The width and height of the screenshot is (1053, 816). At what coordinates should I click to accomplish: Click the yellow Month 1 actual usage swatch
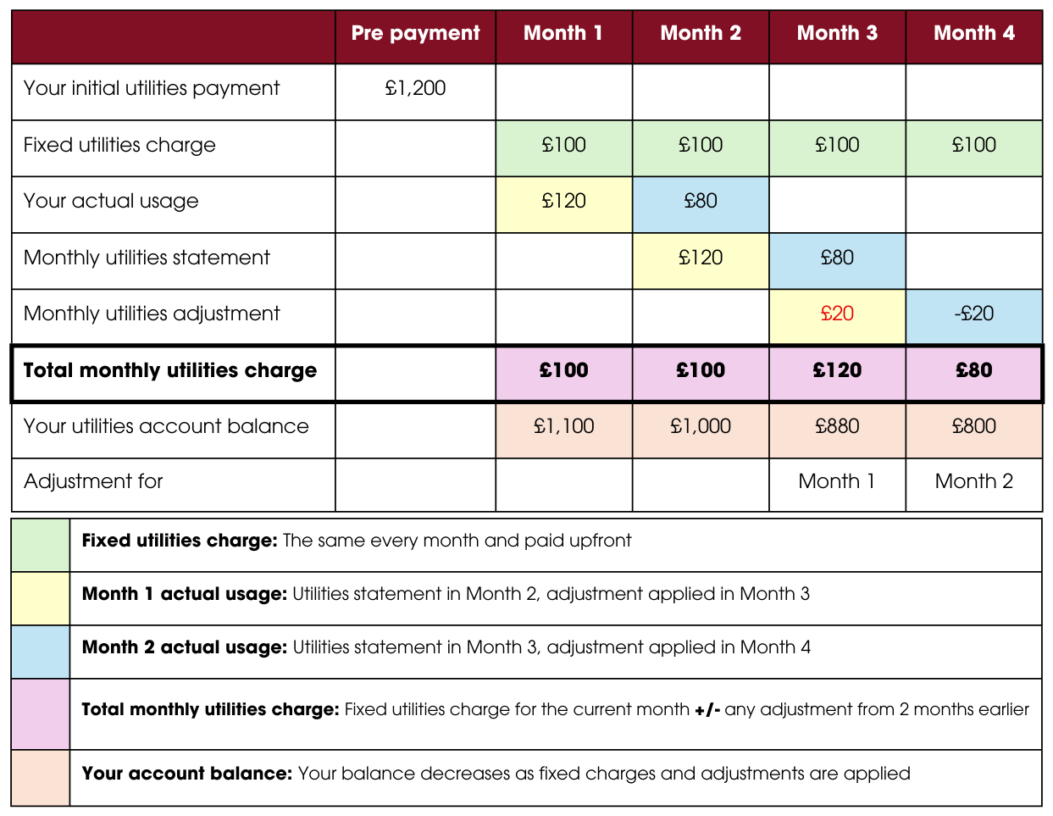pos(41,598)
